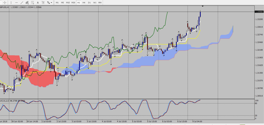Image resolution: width=264 pixels, height=125 pixels.
Task: Switch to M5 timeframe
Action: coord(63,3)
